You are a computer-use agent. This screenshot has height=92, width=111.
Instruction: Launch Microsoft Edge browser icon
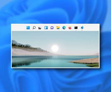coord(64,28)
